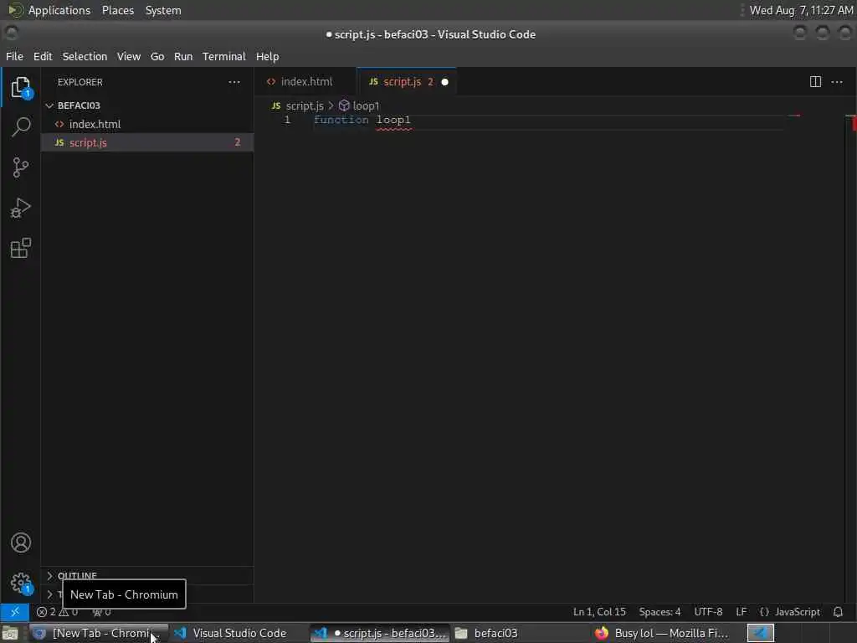Click the unsaved dot on script.js tab
857x643 pixels.
(445, 82)
